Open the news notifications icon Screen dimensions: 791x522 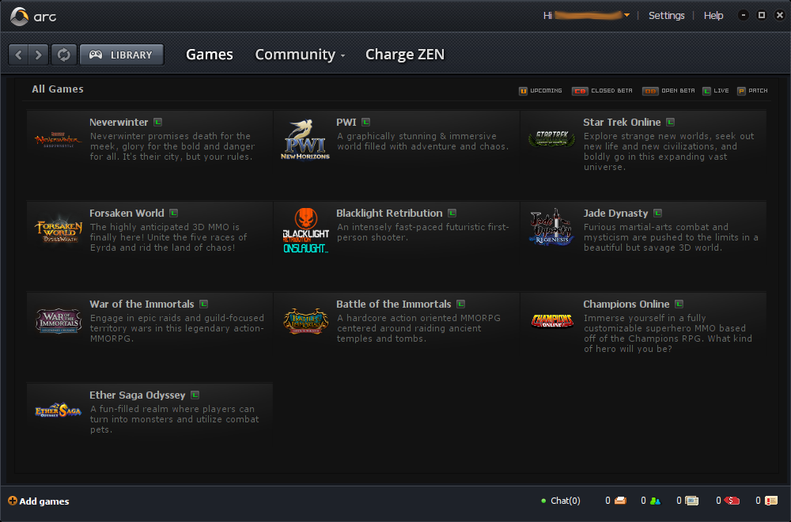tap(692, 501)
